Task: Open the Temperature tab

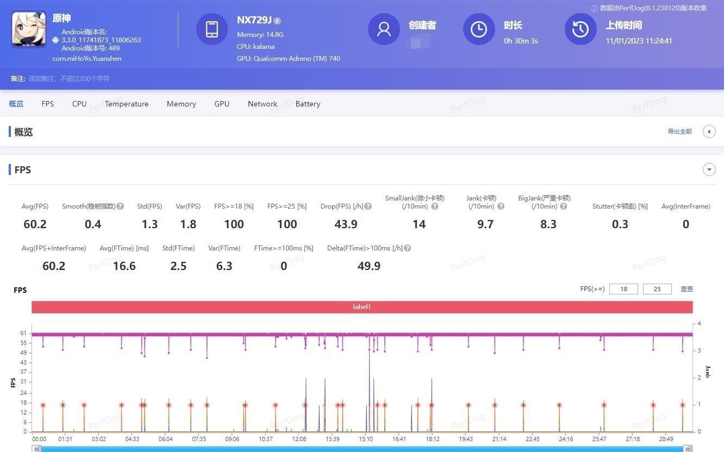Action: (x=127, y=104)
